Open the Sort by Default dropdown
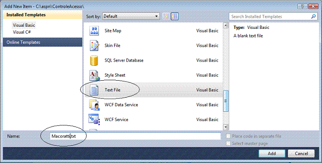 pos(131,16)
